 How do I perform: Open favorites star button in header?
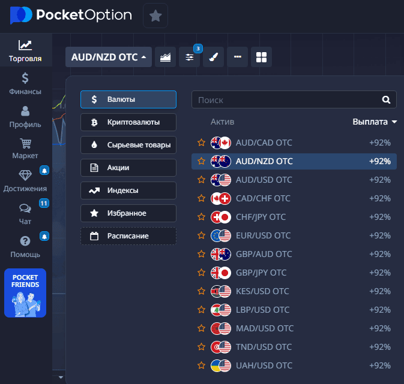(155, 16)
